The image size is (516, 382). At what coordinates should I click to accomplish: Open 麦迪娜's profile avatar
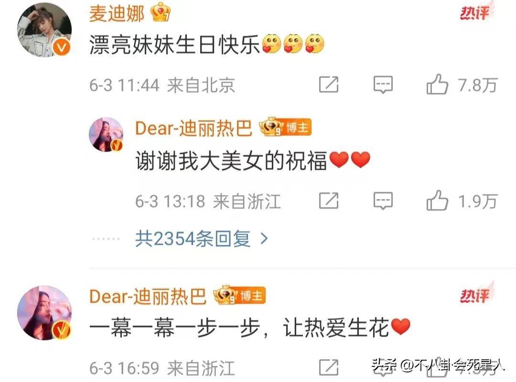[x=44, y=30]
